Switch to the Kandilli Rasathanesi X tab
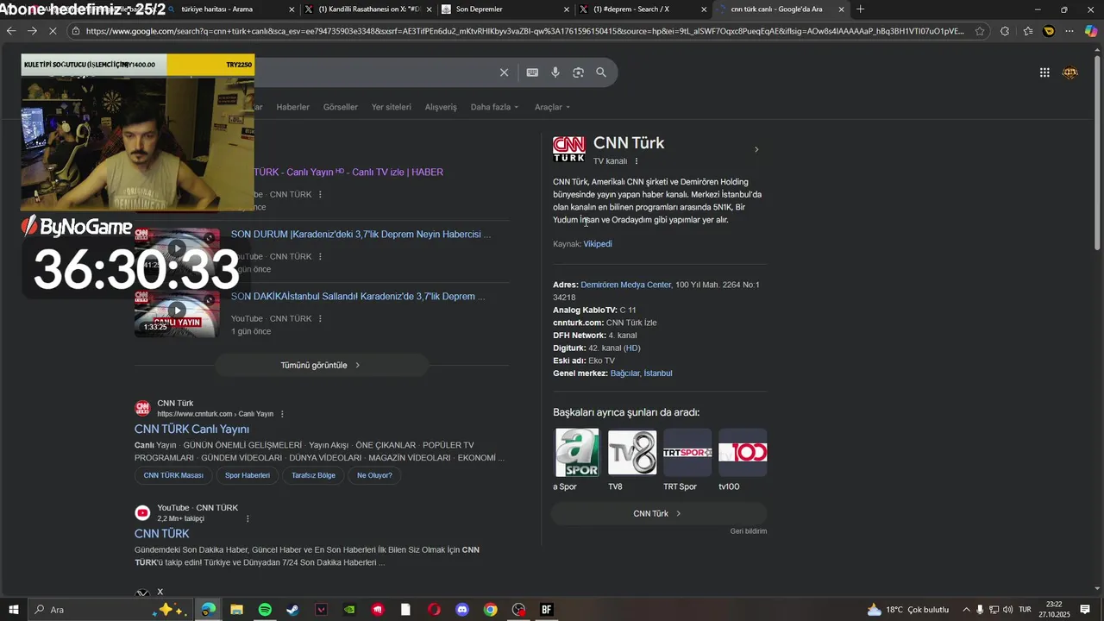This screenshot has height=621, width=1104. (x=368, y=9)
